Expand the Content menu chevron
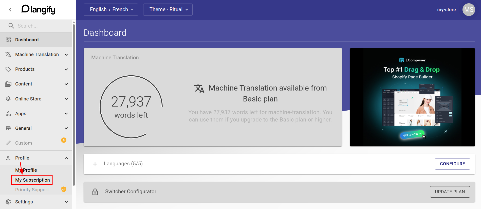This screenshot has width=481, height=209. 66,84
